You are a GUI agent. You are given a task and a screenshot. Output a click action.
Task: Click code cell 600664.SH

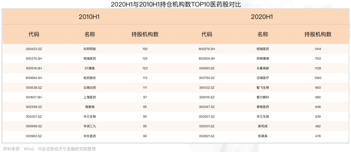tap(34, 78)
